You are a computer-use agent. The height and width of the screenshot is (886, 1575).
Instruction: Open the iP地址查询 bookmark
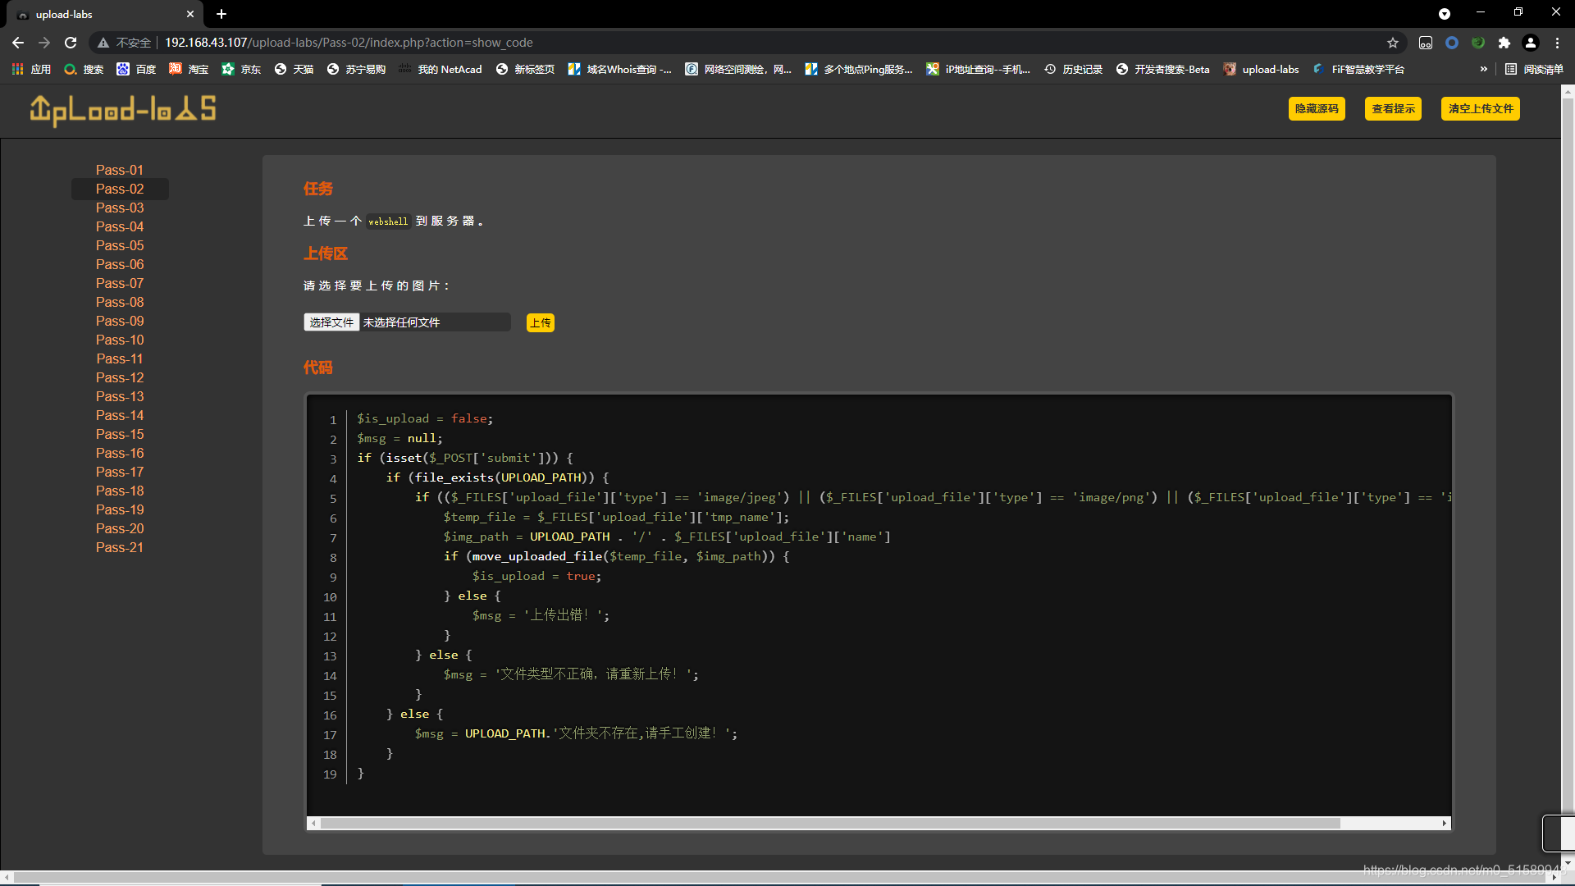[x=978, y=69]
